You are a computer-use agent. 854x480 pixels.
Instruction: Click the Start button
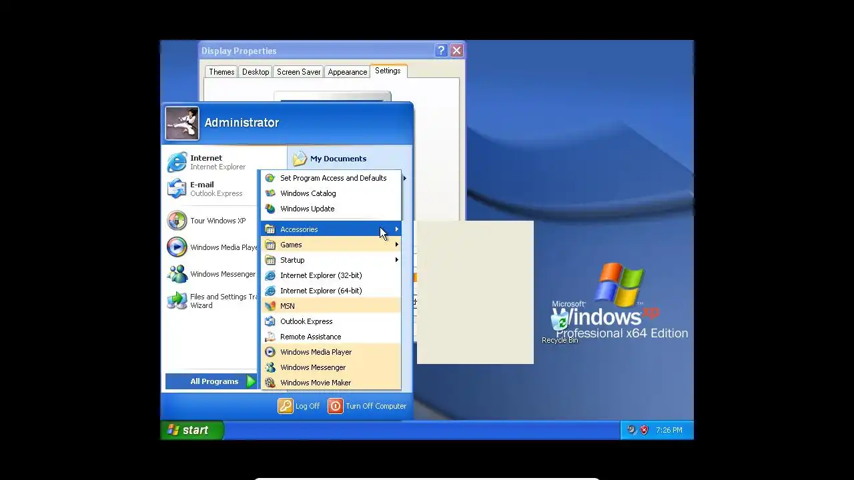[192, 430]
